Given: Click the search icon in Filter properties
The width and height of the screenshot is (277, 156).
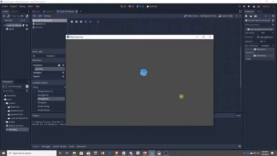Looking at the screenshot, I should tap(273, 25).
